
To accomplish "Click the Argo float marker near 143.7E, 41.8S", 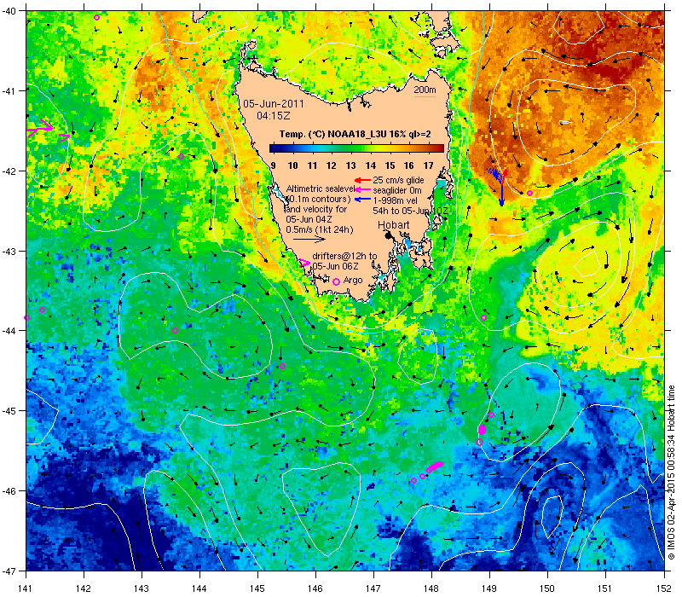I will pos(182,157).
